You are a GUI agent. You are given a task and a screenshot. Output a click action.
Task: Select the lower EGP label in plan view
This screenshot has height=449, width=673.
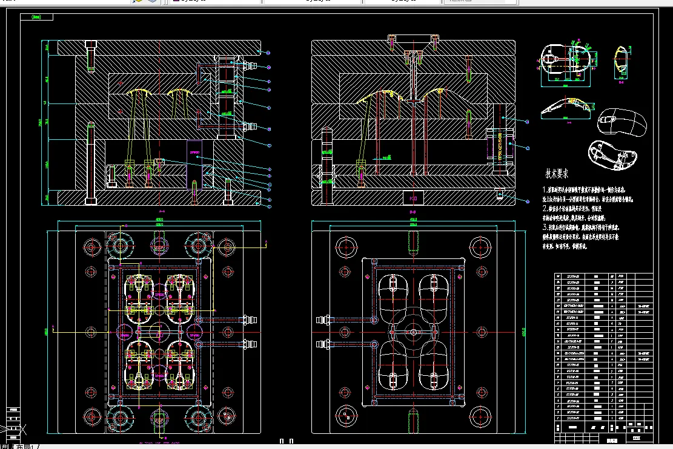(x=159, y=421)
